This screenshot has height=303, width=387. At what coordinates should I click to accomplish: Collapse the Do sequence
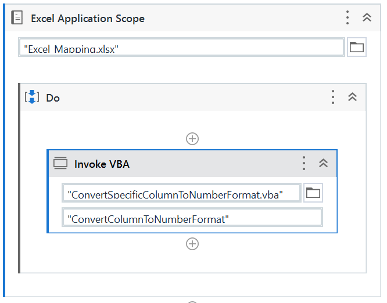point(352,97)
